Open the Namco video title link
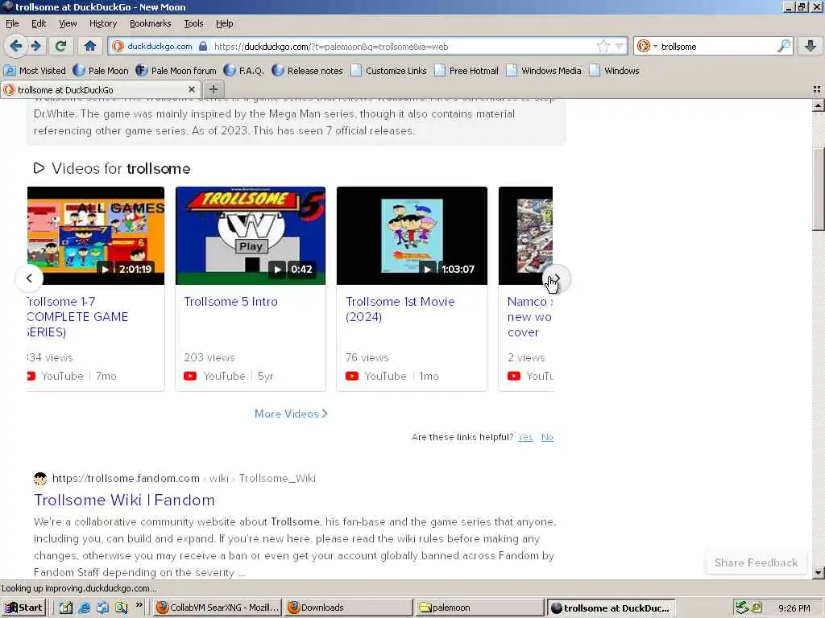This screenshot has width=825, height=618. point(529,317)
